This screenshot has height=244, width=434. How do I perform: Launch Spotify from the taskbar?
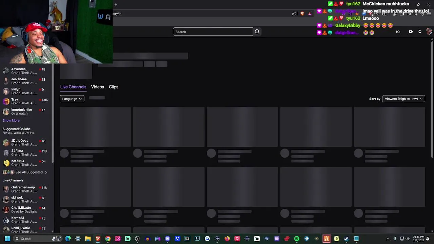pos(297,239)
